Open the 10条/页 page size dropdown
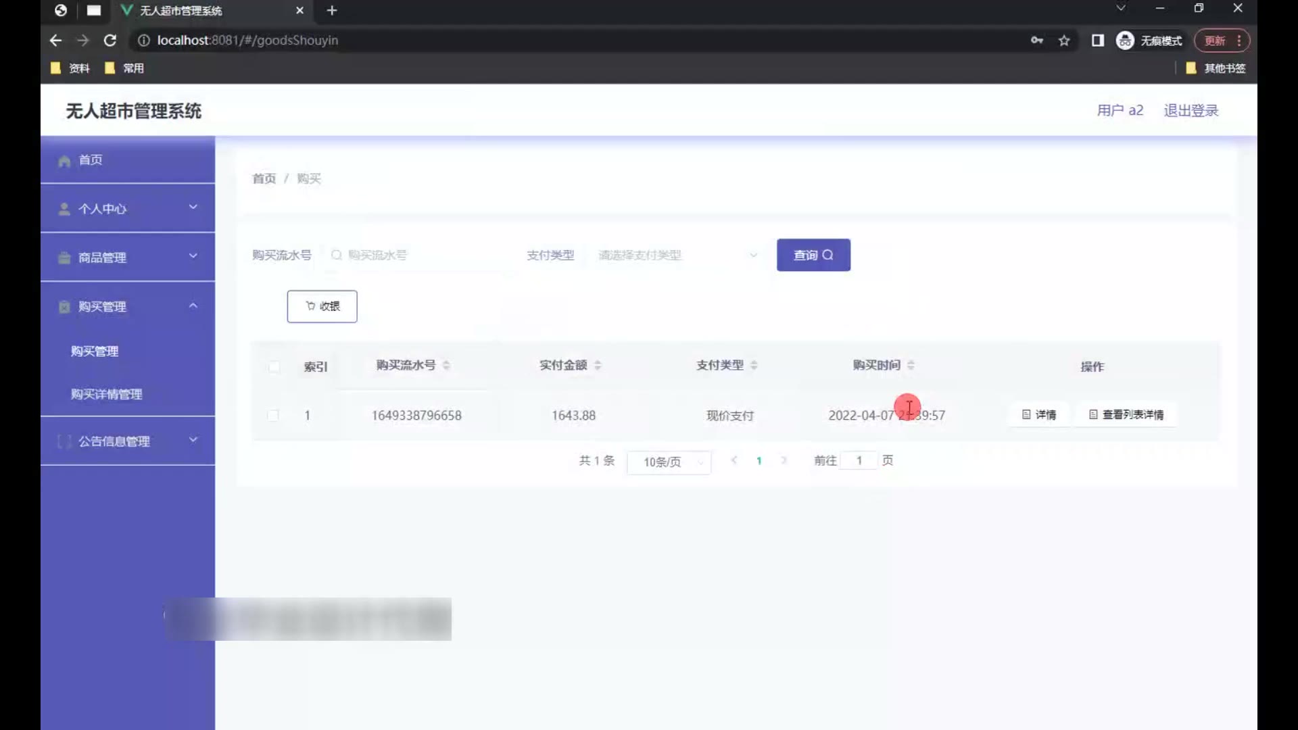 [x=669, y=462]
